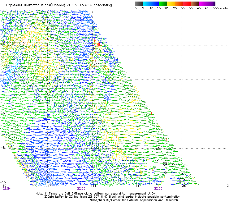Click the purple "22:06" time stamp
The width and height of the screenshot is (229, 202).
coord(158,189)
